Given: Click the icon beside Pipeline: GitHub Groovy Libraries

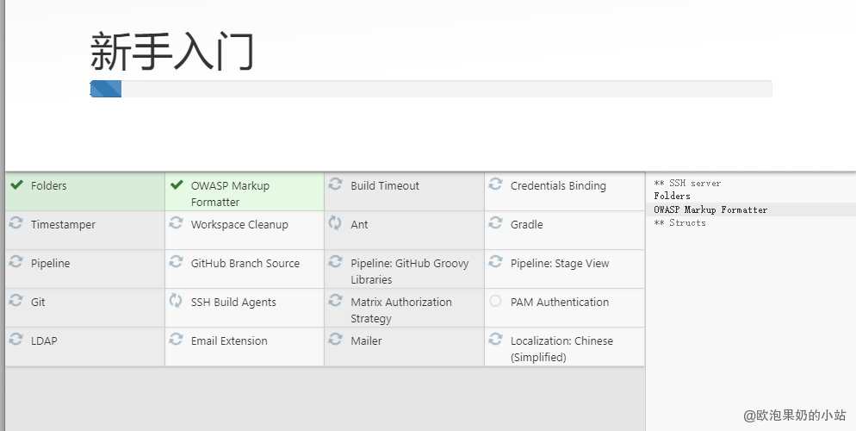Looking at the screenshot, I should pos(335,262).
